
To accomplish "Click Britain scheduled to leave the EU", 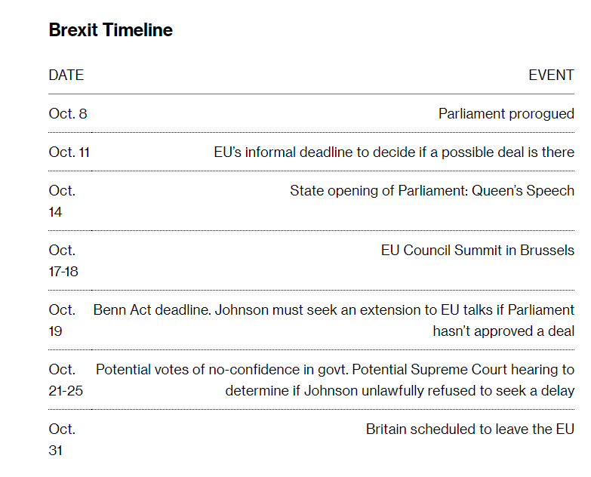I will point(470,429).
